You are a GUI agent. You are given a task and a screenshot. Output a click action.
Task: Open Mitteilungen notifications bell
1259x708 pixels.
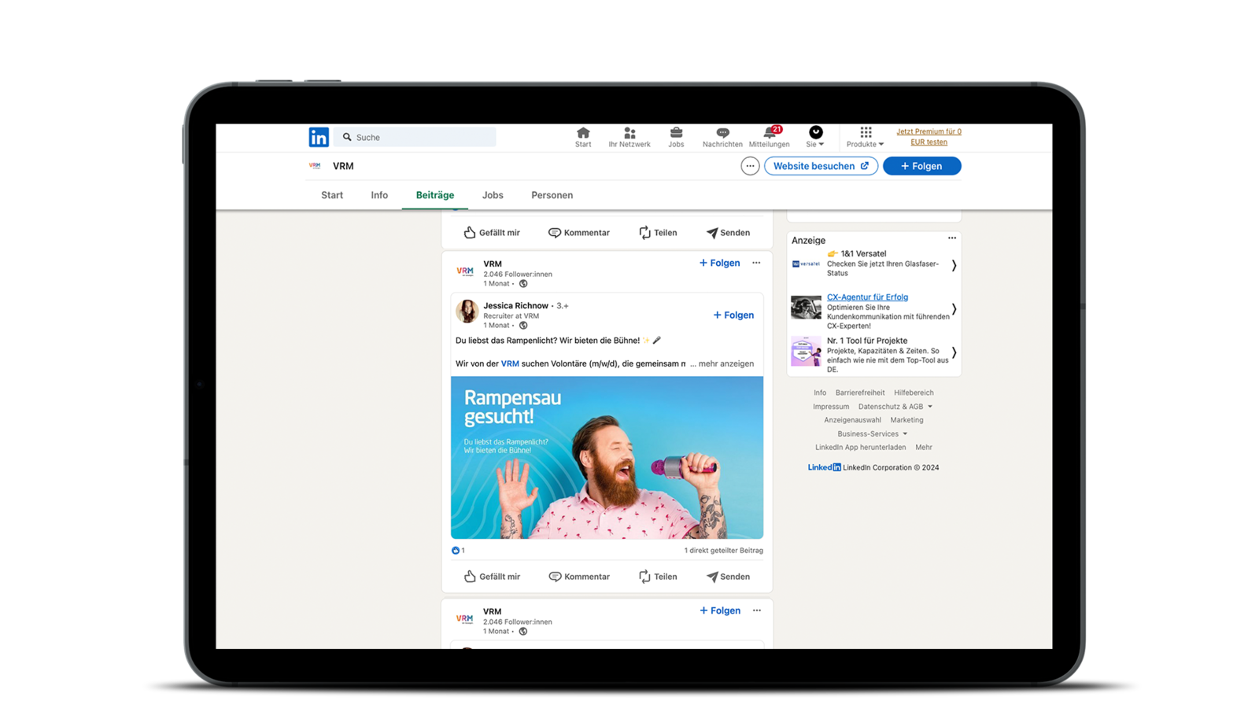770,137
